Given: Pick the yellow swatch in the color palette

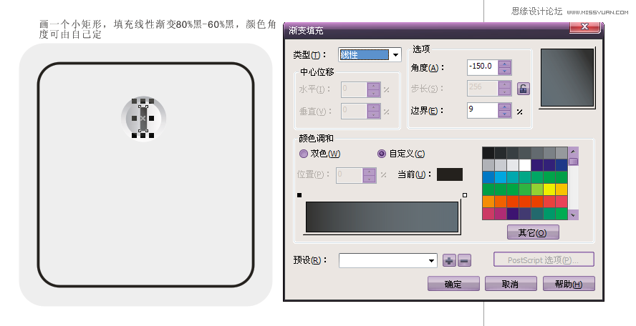Looking at the screenshot, I should 549,189.
